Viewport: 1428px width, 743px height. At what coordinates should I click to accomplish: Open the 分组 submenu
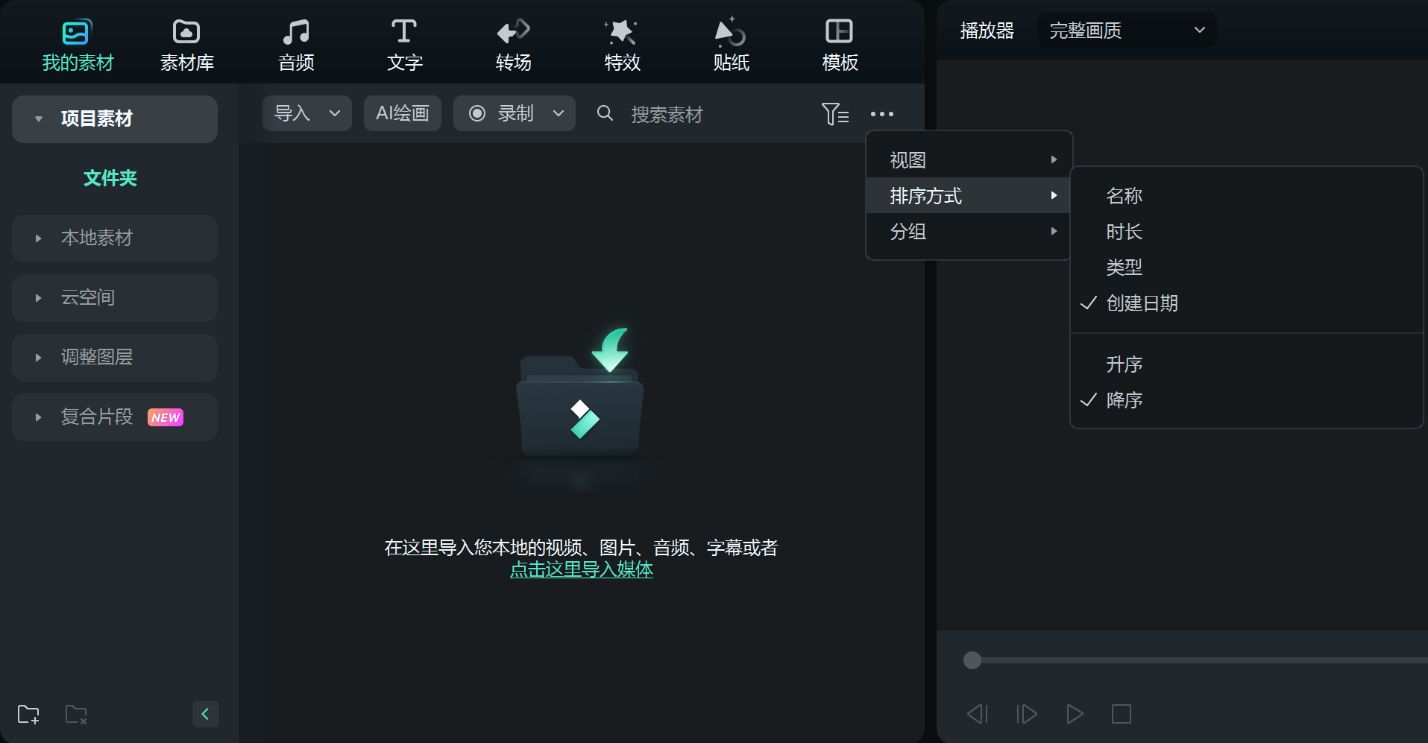(x=907, y=232)
